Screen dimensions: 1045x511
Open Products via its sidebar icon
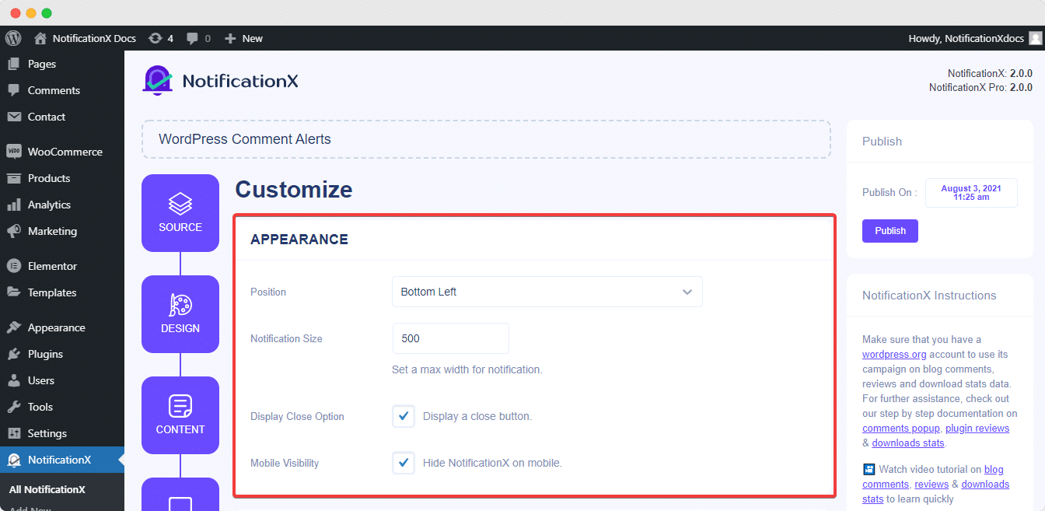pos(14,178)
